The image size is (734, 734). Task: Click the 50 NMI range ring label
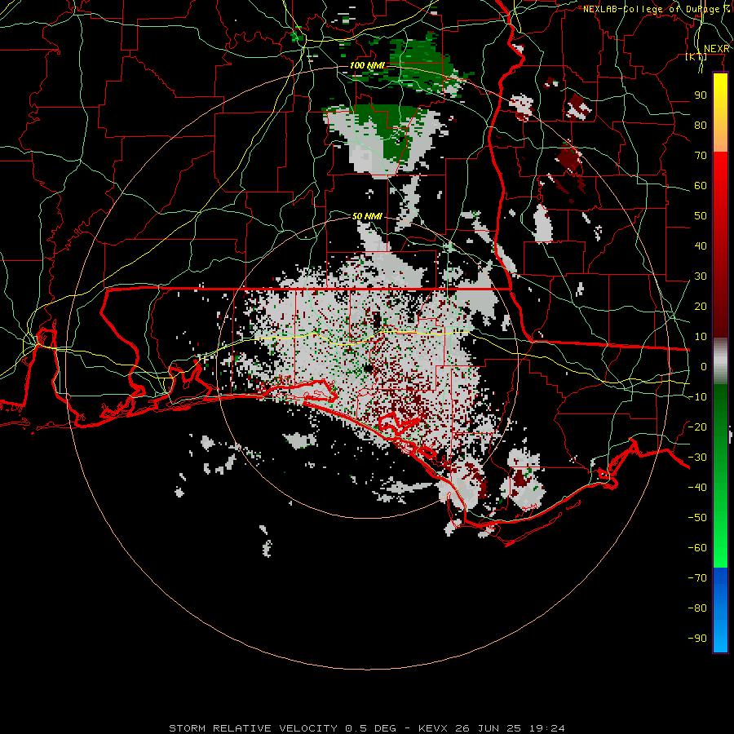coord(367,216)
